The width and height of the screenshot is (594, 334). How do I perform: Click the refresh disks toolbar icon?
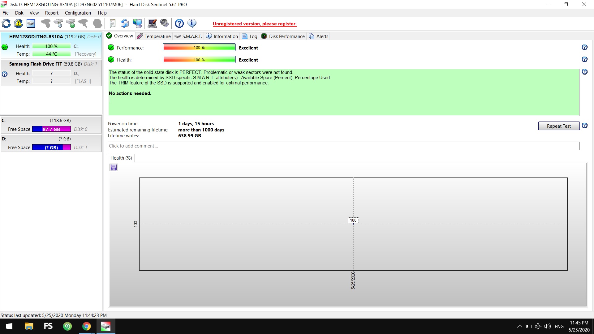6,24
